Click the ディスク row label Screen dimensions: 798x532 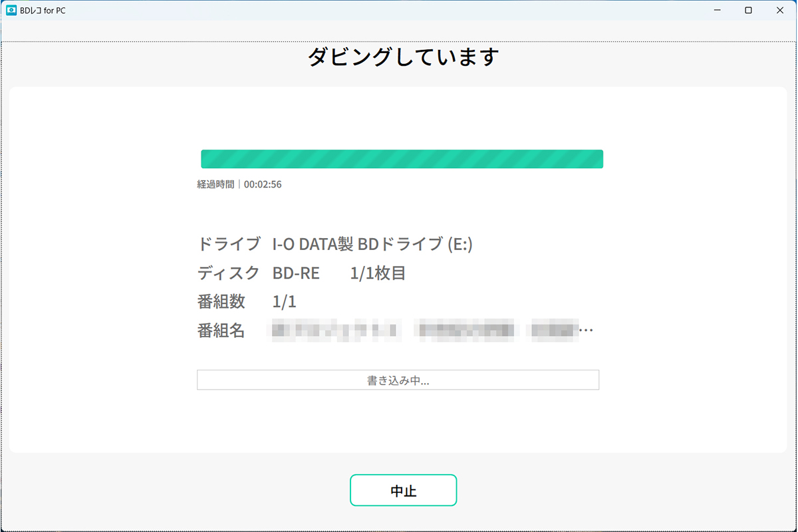pos(229,273)
